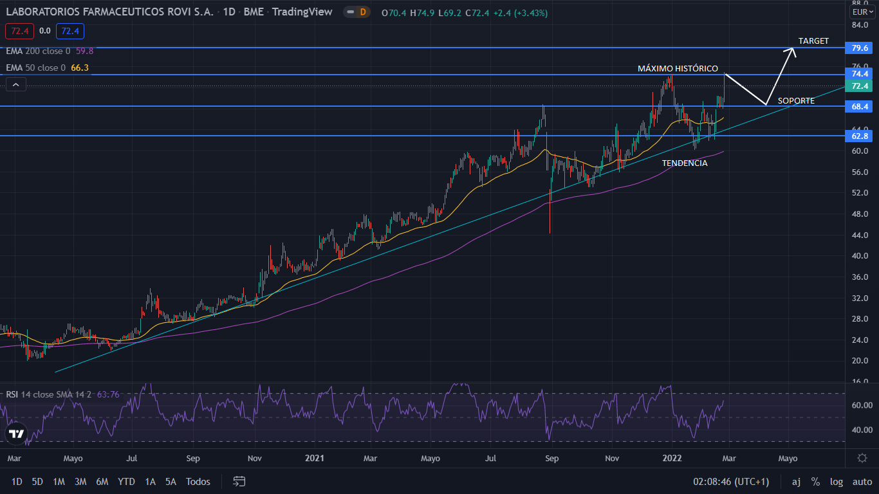Click the red sell price 72.4 box

click(19, 30)
